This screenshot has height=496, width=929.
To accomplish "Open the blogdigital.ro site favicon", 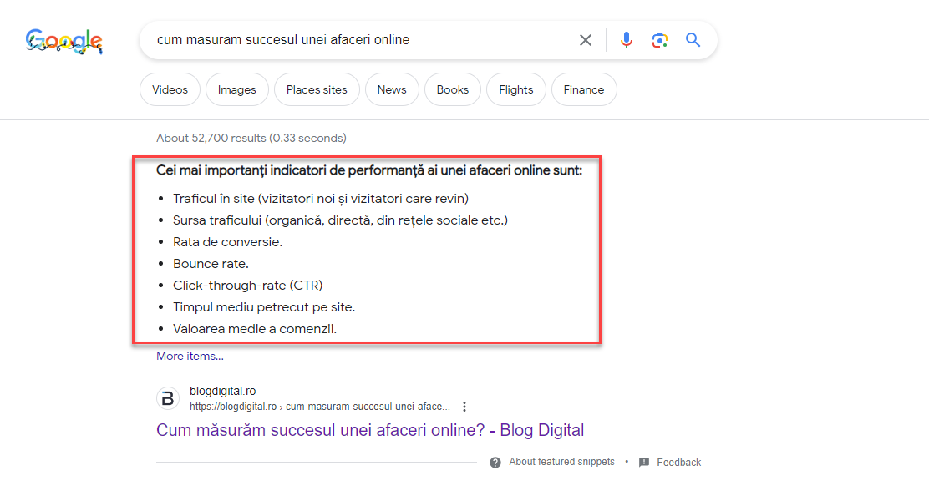I will (x=168, y=398).
